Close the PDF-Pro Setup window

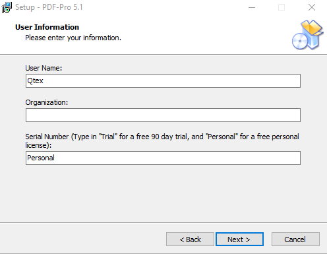[312, 7]
